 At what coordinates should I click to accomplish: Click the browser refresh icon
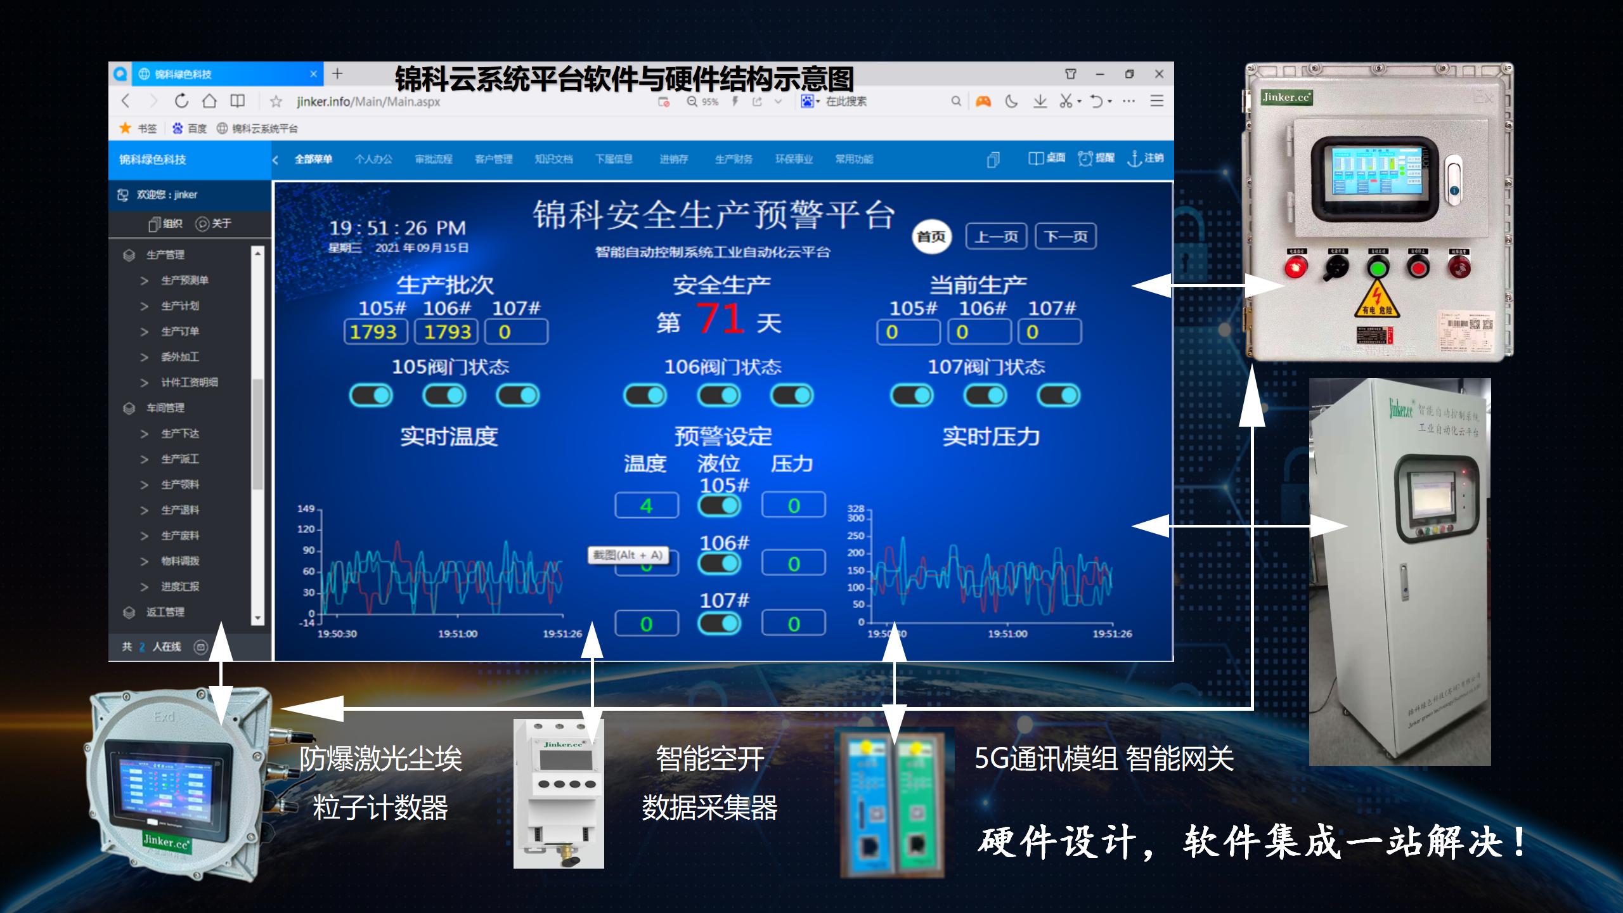pos(181,101)
